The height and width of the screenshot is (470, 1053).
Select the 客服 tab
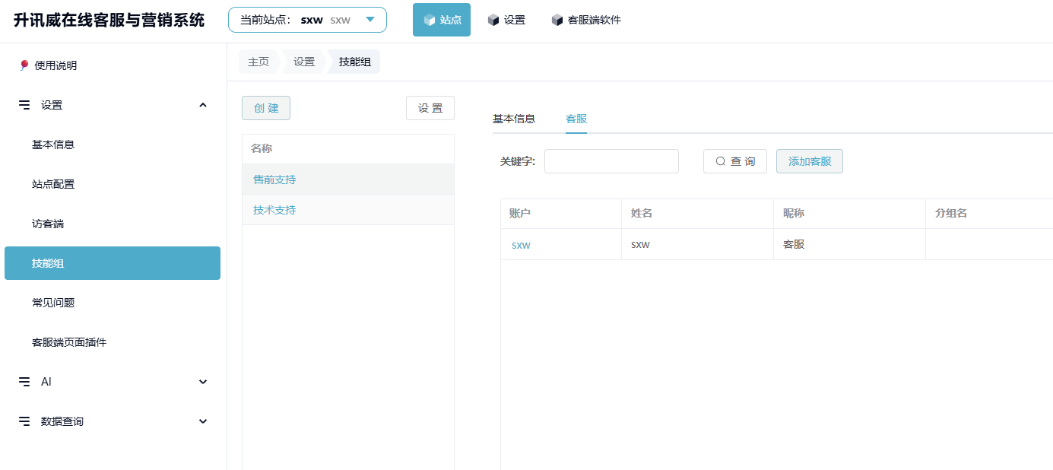pos(576,119)
